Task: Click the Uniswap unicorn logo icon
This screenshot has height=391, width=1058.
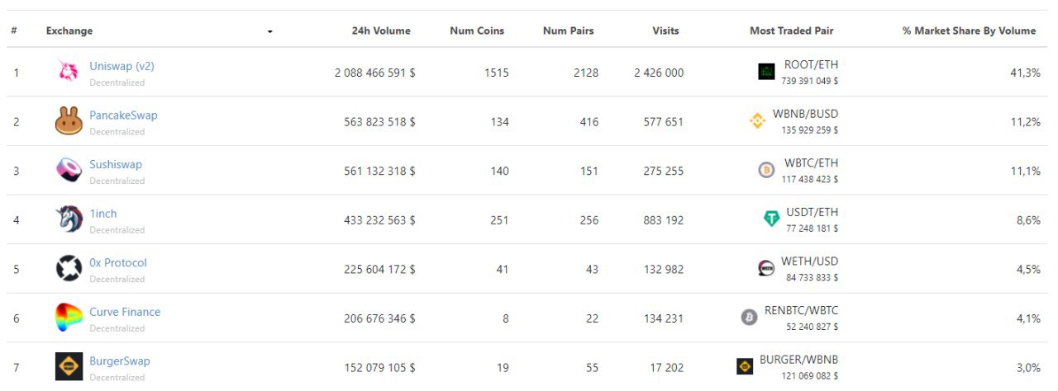Action: pos(69,72)
